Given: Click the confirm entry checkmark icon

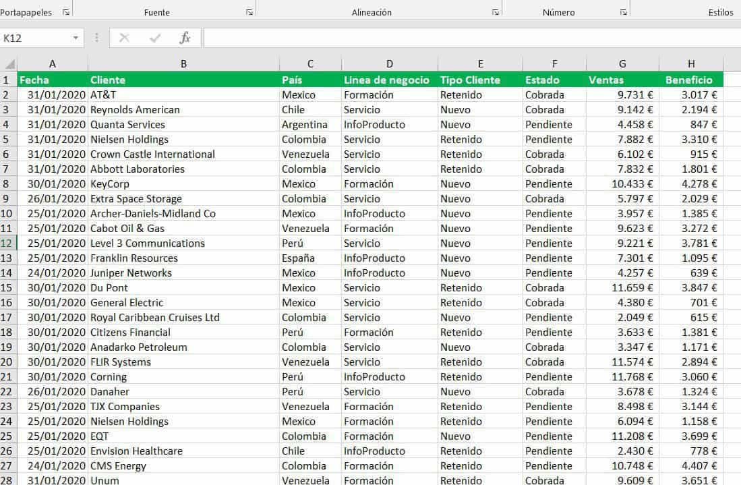Looking at the screenshot, I should [155, 38].
